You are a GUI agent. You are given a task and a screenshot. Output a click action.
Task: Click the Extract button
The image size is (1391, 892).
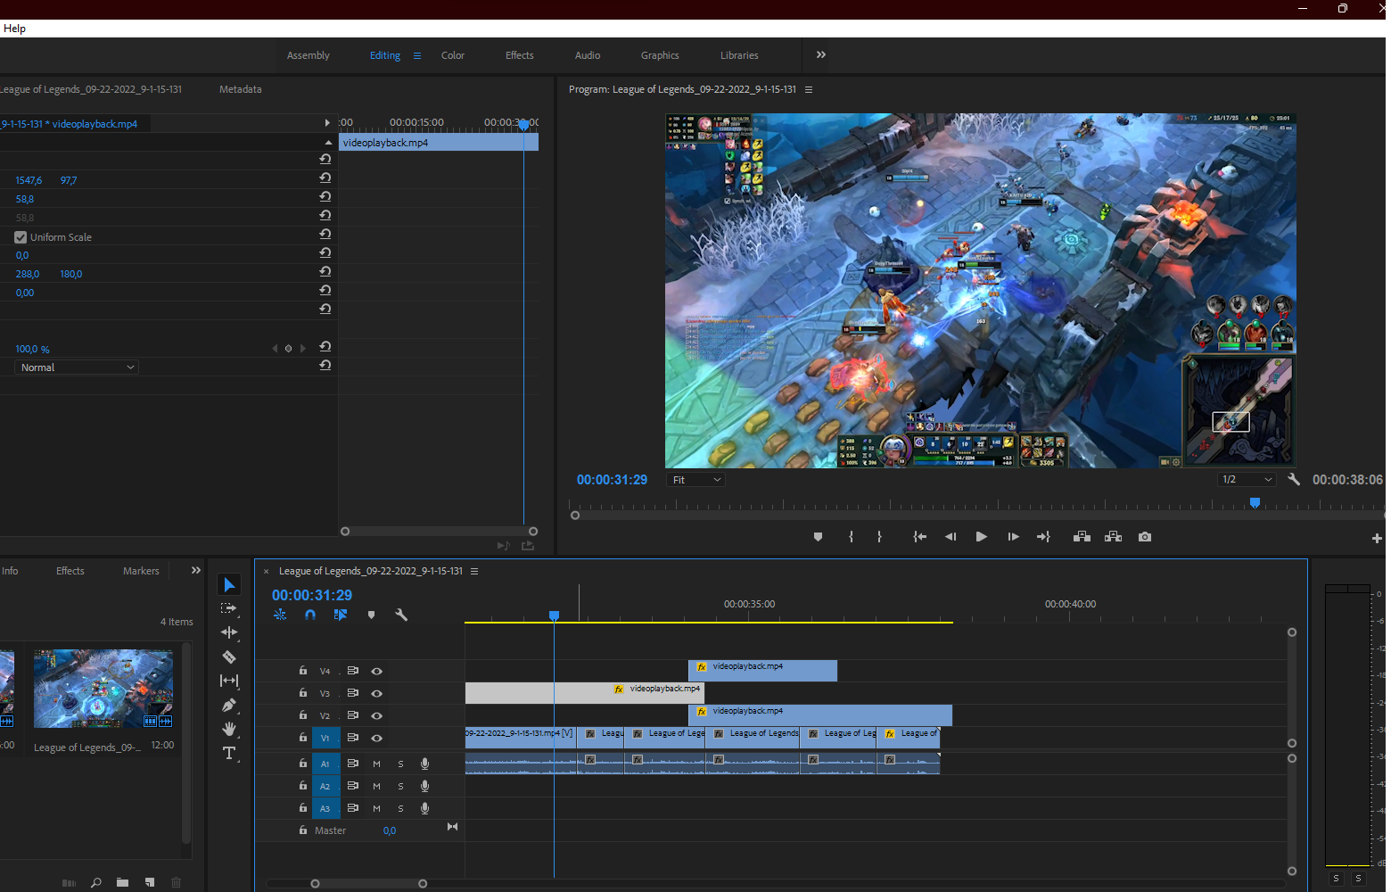click(x=1113, y=537)
